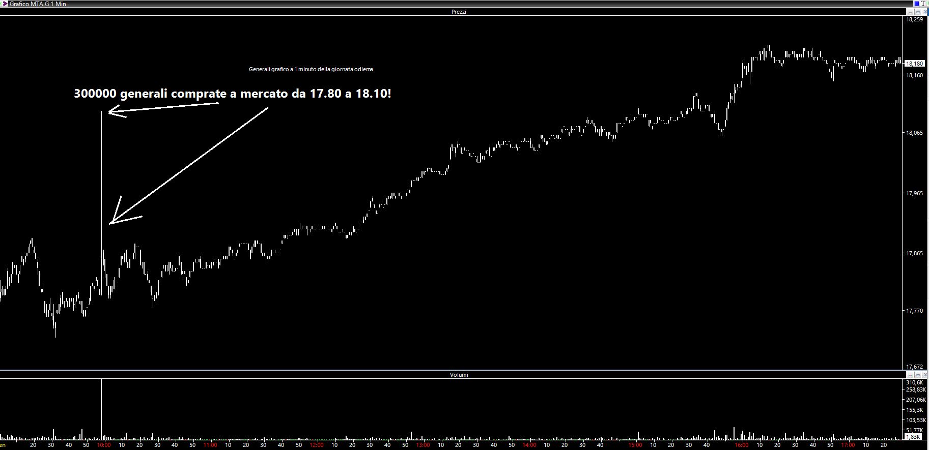Click the tall 10:00 volume spike bar
The image size is (929, 450).
(101, 409)
